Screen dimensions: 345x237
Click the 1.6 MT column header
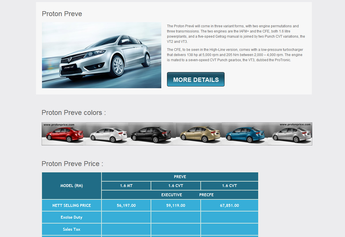click(126, 186)
